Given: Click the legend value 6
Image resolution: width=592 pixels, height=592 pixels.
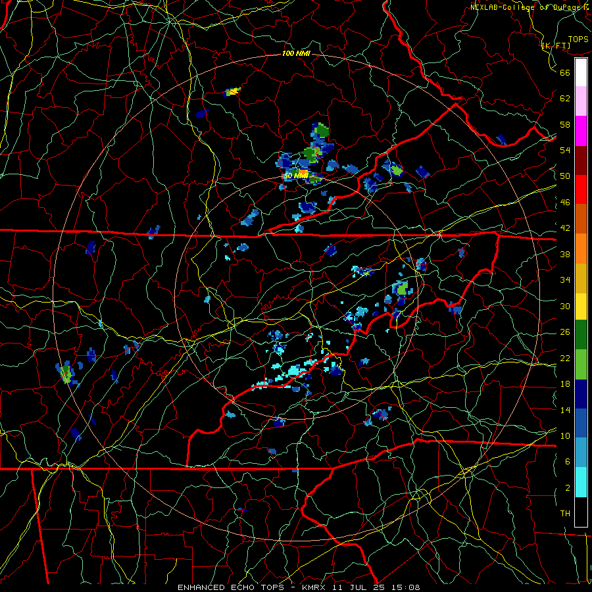Looking at the screenshot, I should tap(568, 462).
